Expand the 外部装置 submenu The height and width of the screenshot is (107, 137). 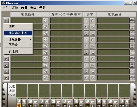[x=18, y=40]
